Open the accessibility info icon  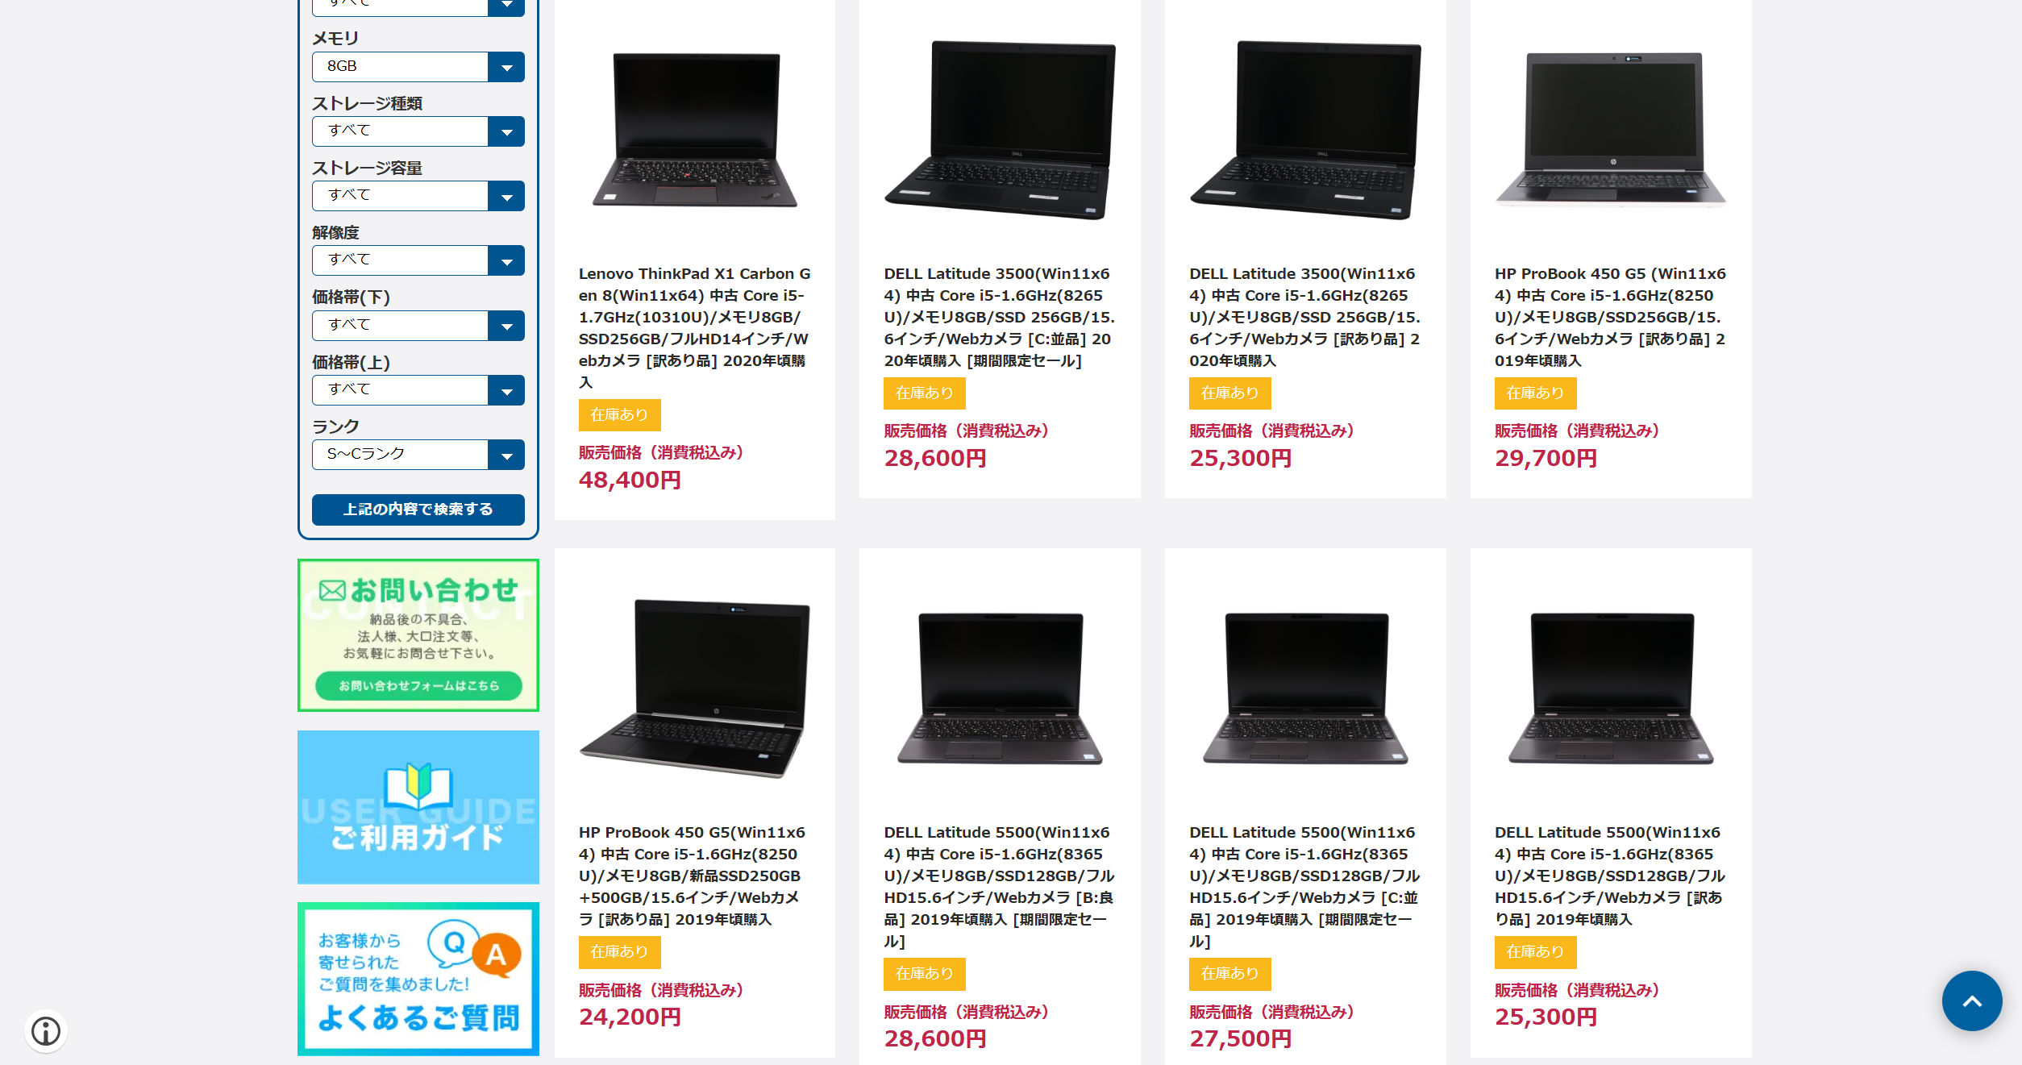click(46, 1030)
